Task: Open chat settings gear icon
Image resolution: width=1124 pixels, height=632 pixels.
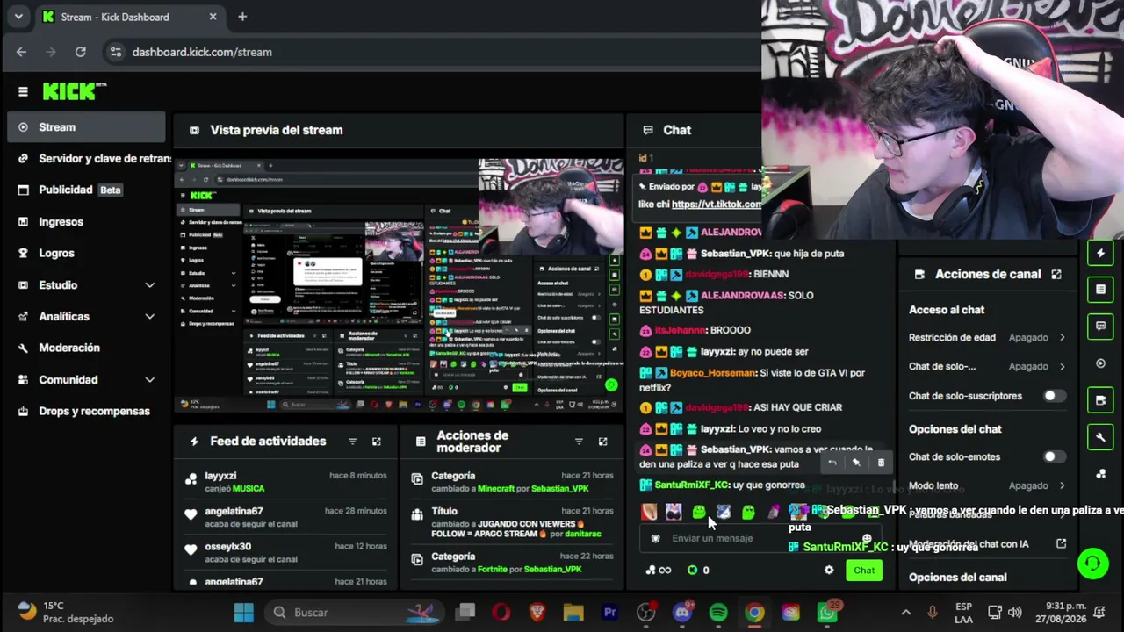Action: 829,571
